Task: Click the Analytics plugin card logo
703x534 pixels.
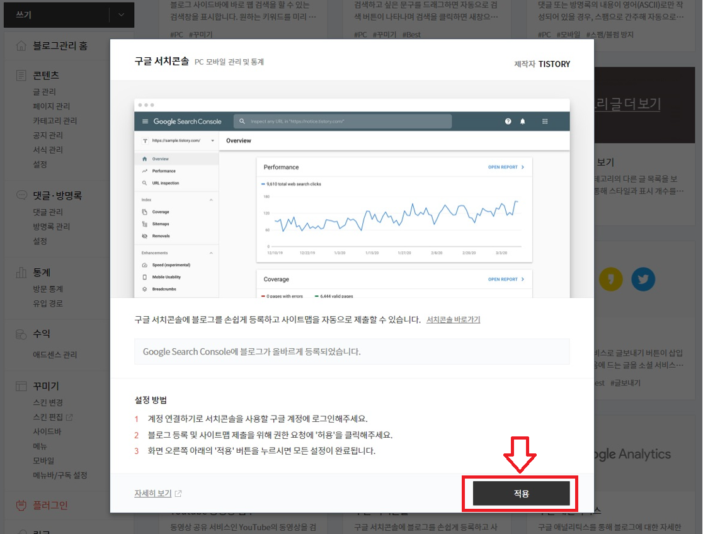Action: (633, 454)
